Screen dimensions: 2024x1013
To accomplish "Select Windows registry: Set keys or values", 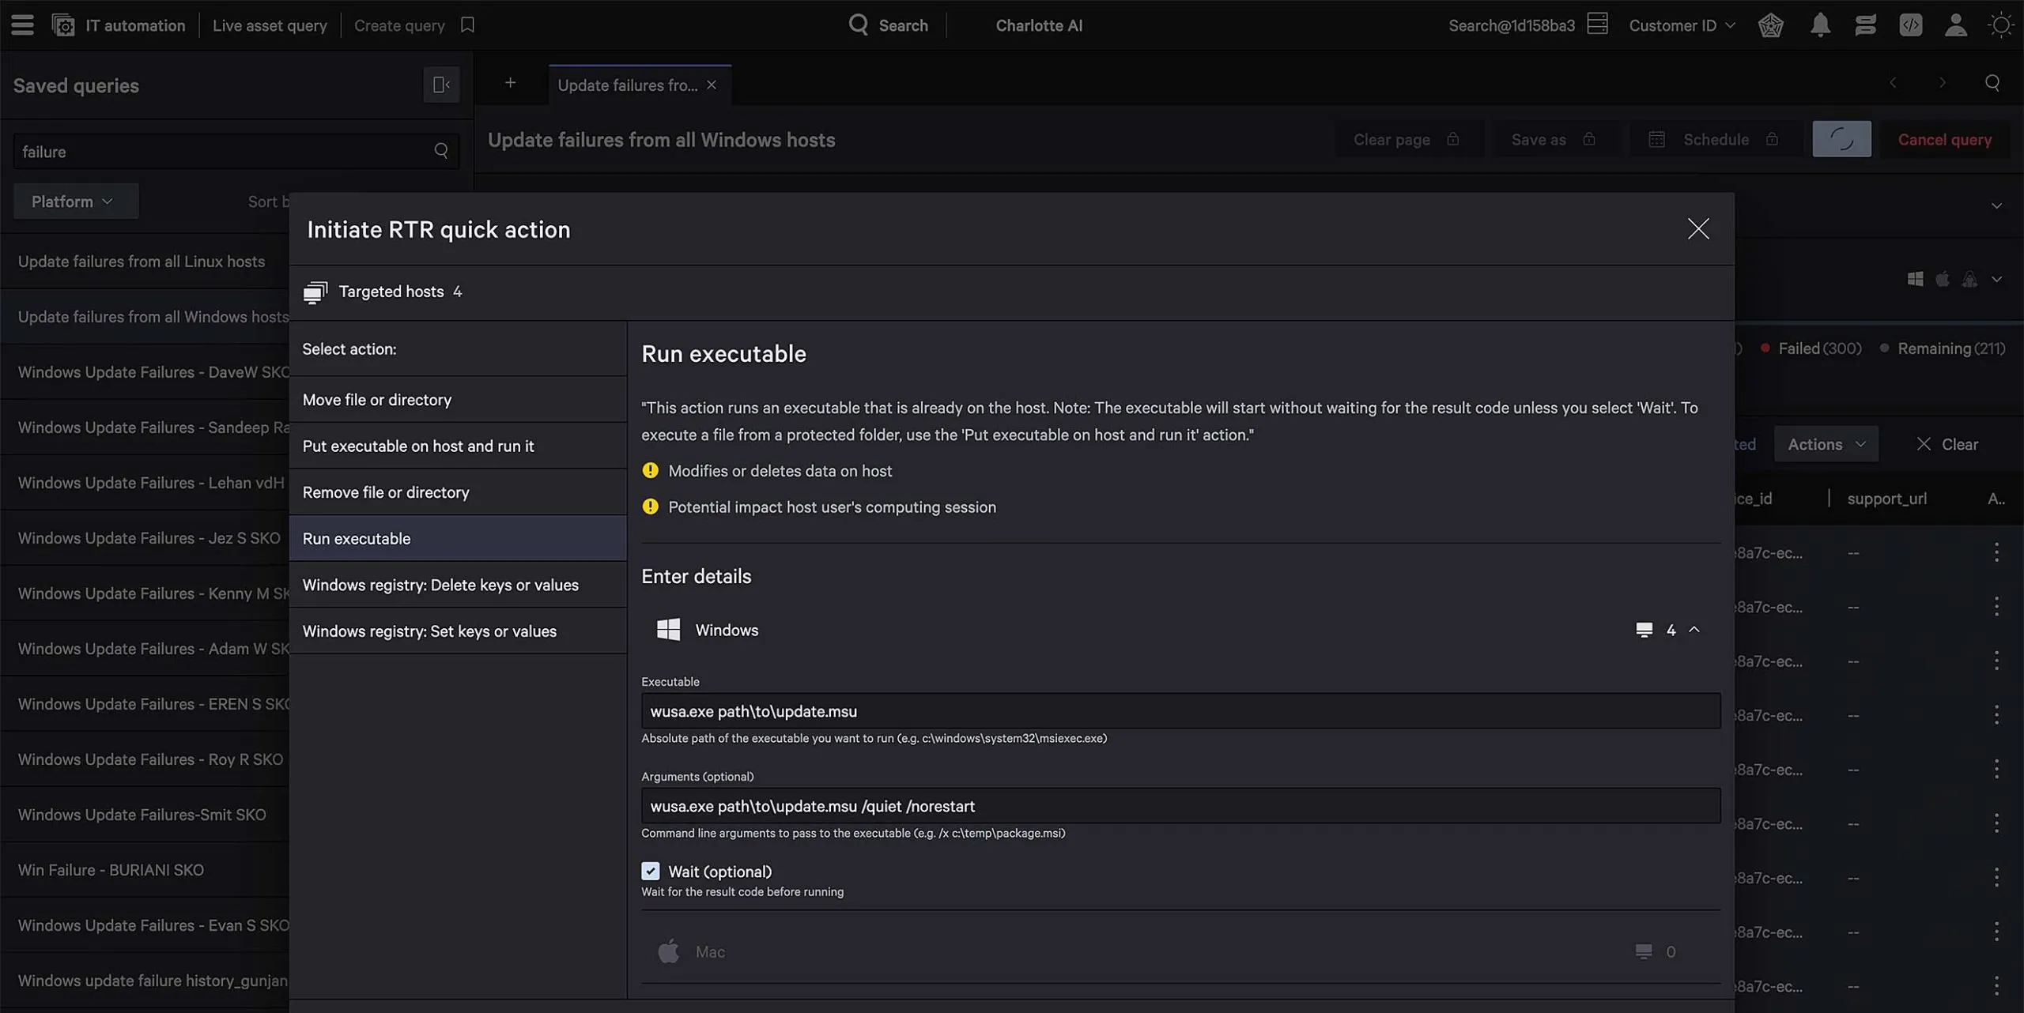I will (458, 631).
